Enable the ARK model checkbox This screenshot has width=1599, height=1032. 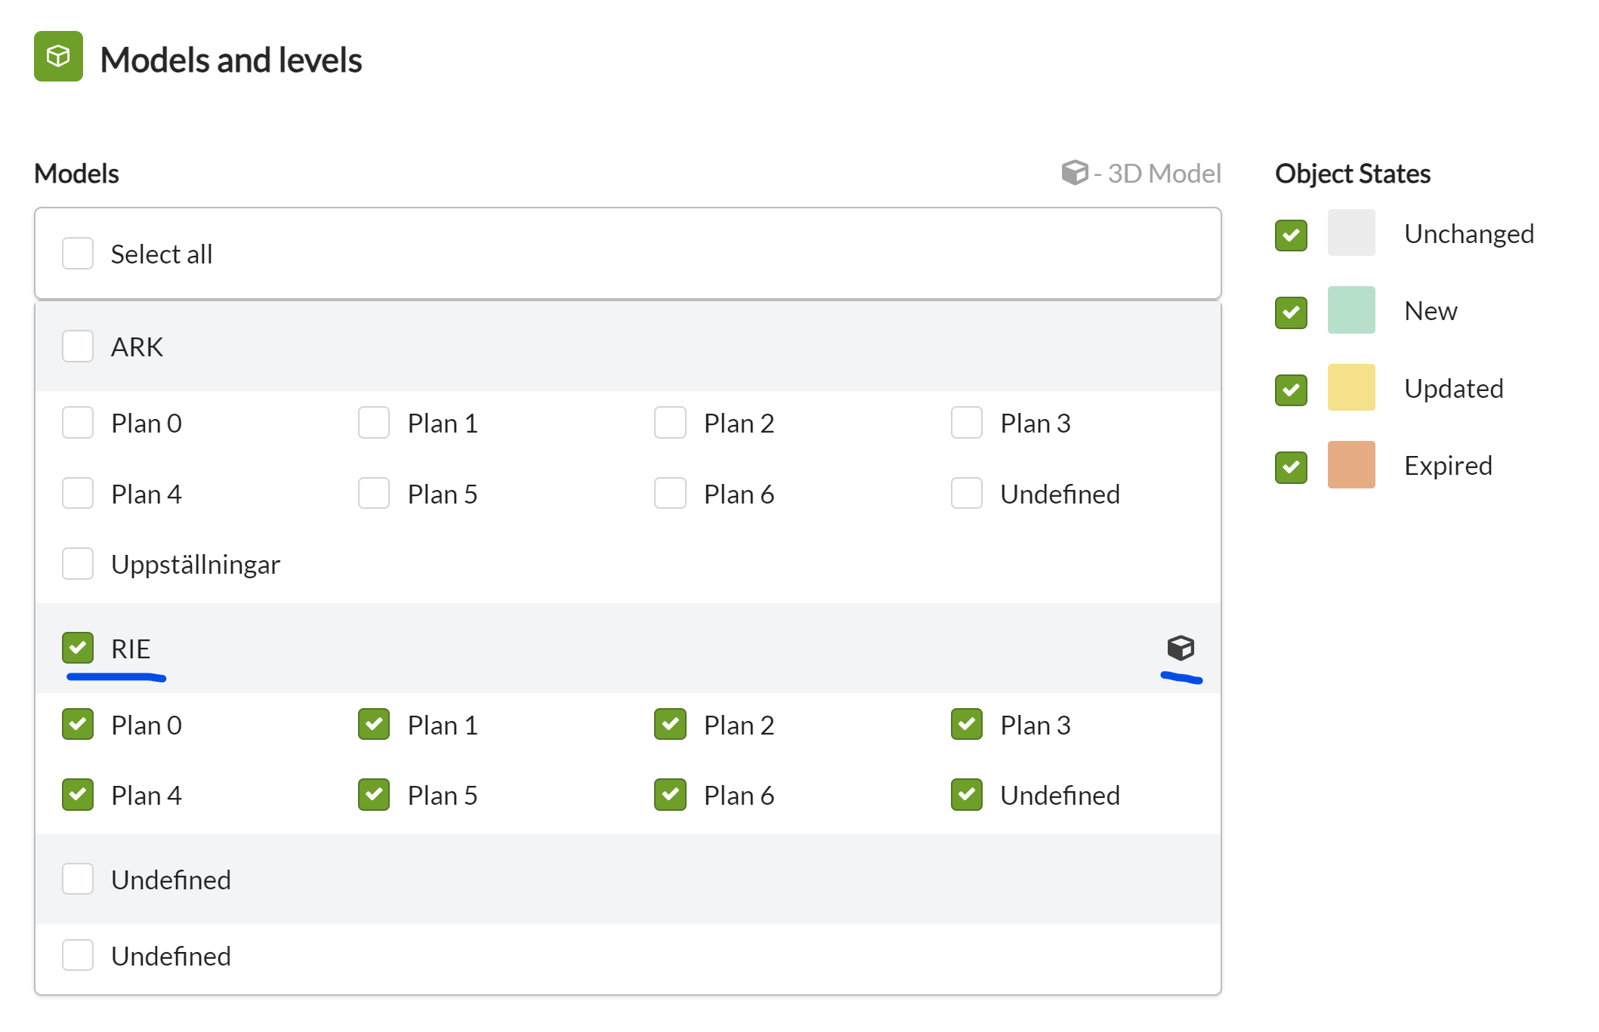78,347
